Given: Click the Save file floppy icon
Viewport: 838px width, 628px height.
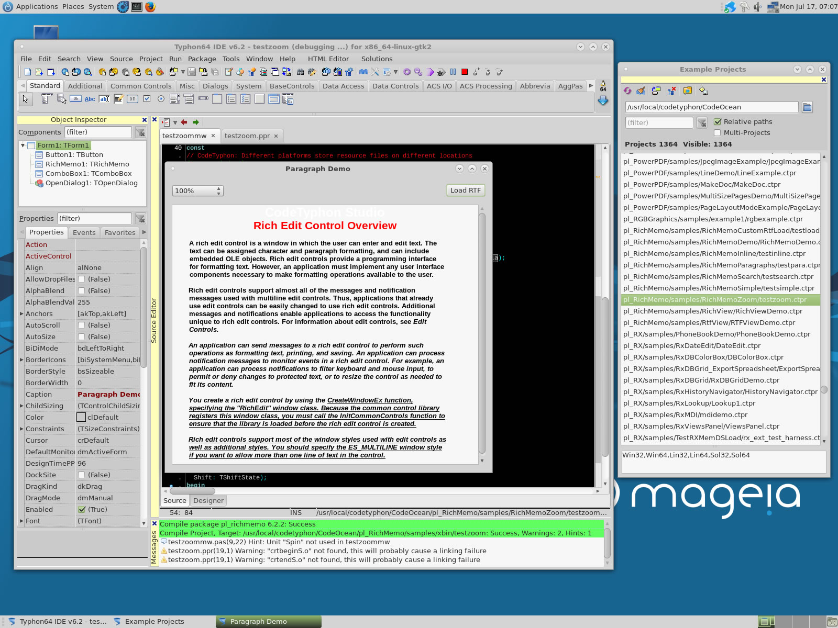Looking at the screenshot, I should [x=192, y=72].
